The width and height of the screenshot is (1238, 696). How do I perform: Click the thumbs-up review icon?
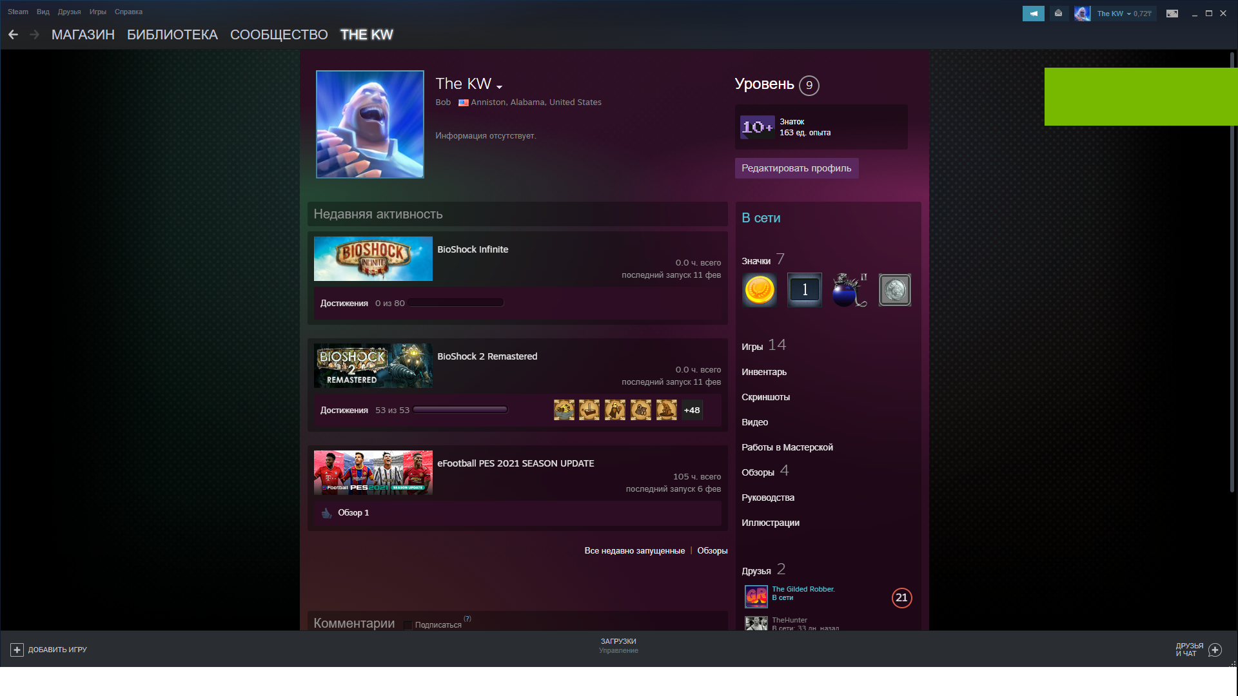pos(326,513)
